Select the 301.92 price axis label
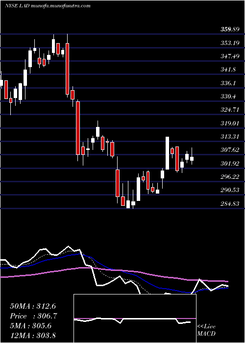 [x=230, y=163]
